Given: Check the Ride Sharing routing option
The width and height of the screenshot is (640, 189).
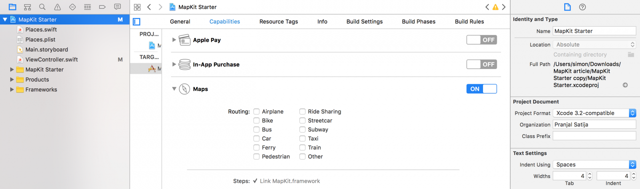Looking at the screenshot, I should click(x=302, y=112).
